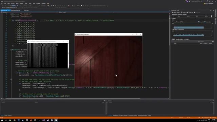Click line 4 grid array declaration
This screenshot has height=122, width=217.
63,20
